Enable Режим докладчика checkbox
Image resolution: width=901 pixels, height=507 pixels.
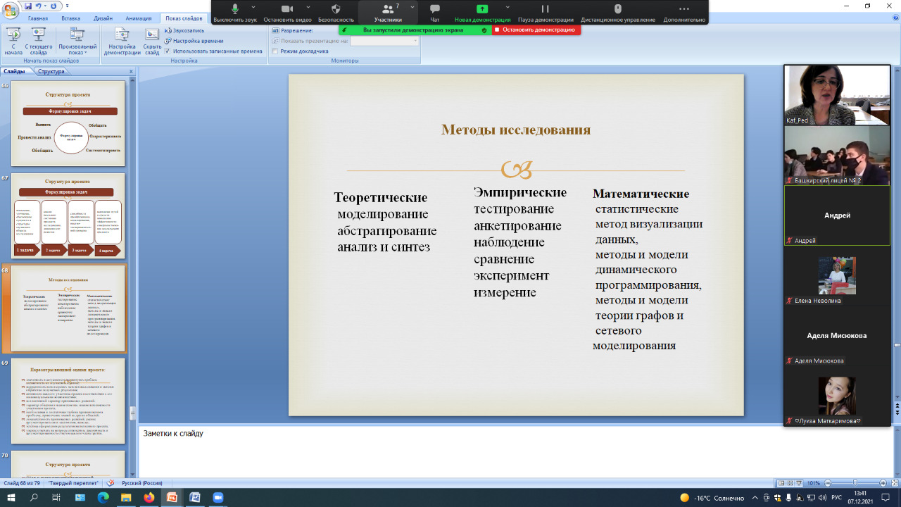275,51
